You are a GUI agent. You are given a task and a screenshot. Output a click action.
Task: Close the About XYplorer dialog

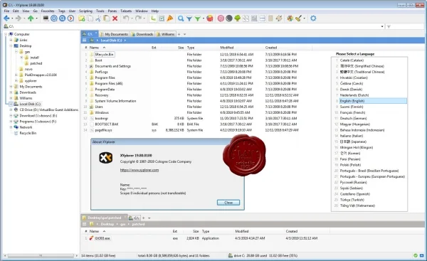pyautogui.click(x=228, y=203)
